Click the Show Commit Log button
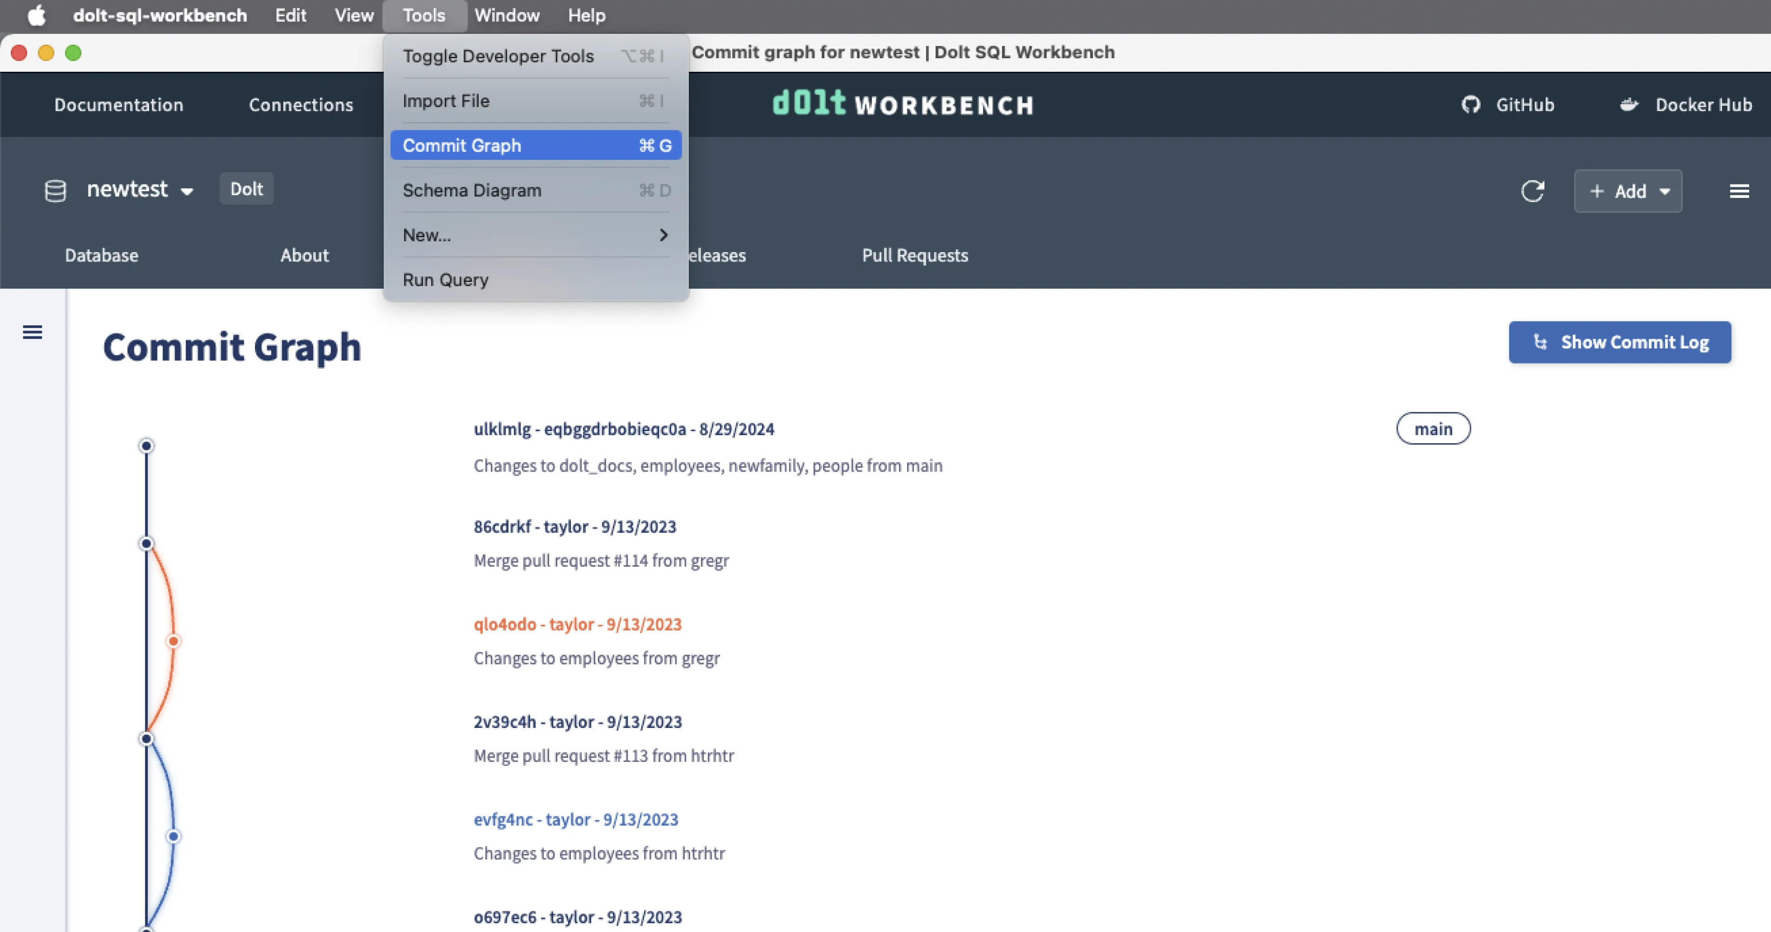The height and width of the screenshot is (932, 1771). [1620, 342]
